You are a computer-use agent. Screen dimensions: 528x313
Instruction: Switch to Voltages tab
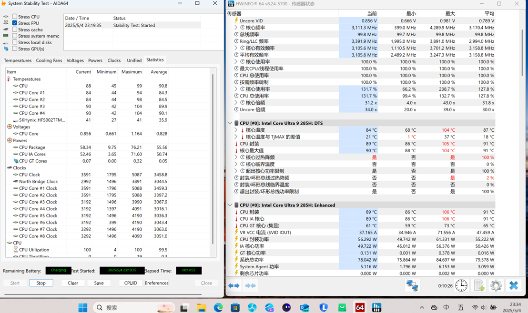[x=75, y=60]
